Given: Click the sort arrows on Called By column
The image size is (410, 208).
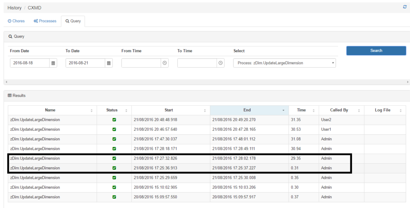Looking at the screenshot, I should click(359, 110).
